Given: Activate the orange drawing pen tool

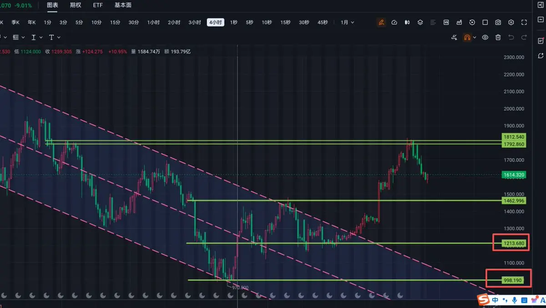Looking at the screenshot, I should pyautogui.click(x=381, y=22).
